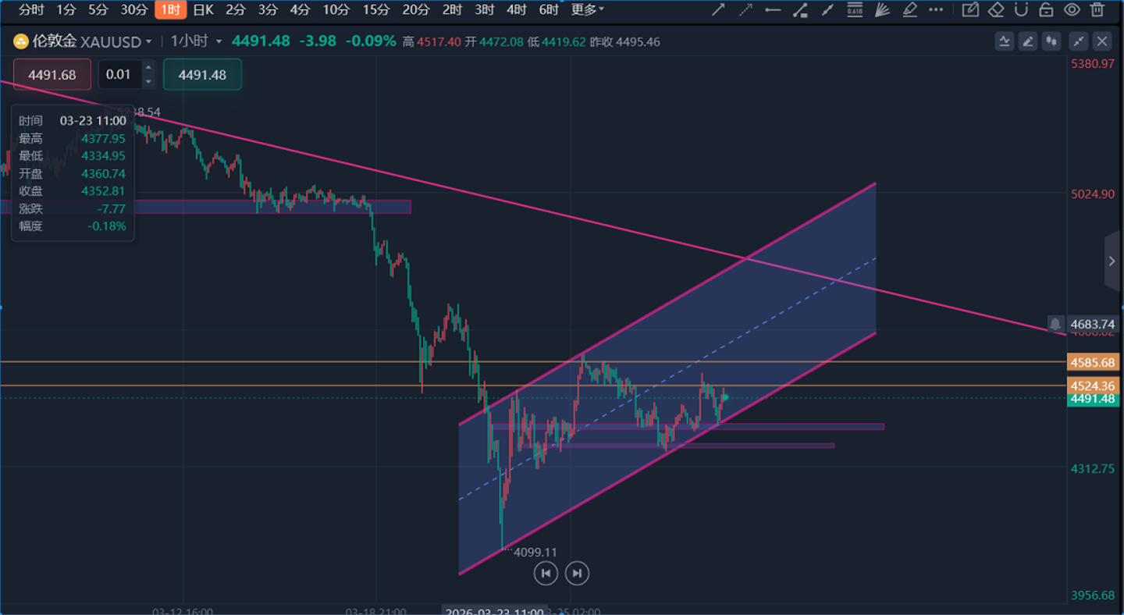The height and width of the screenshot is (615, 1124).
Task: Toggle the magnet snap tool
Action: (x=1021, y=10)
